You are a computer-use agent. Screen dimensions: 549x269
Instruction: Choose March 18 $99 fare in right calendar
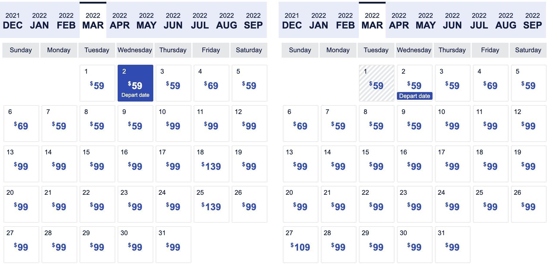(490, 164)
